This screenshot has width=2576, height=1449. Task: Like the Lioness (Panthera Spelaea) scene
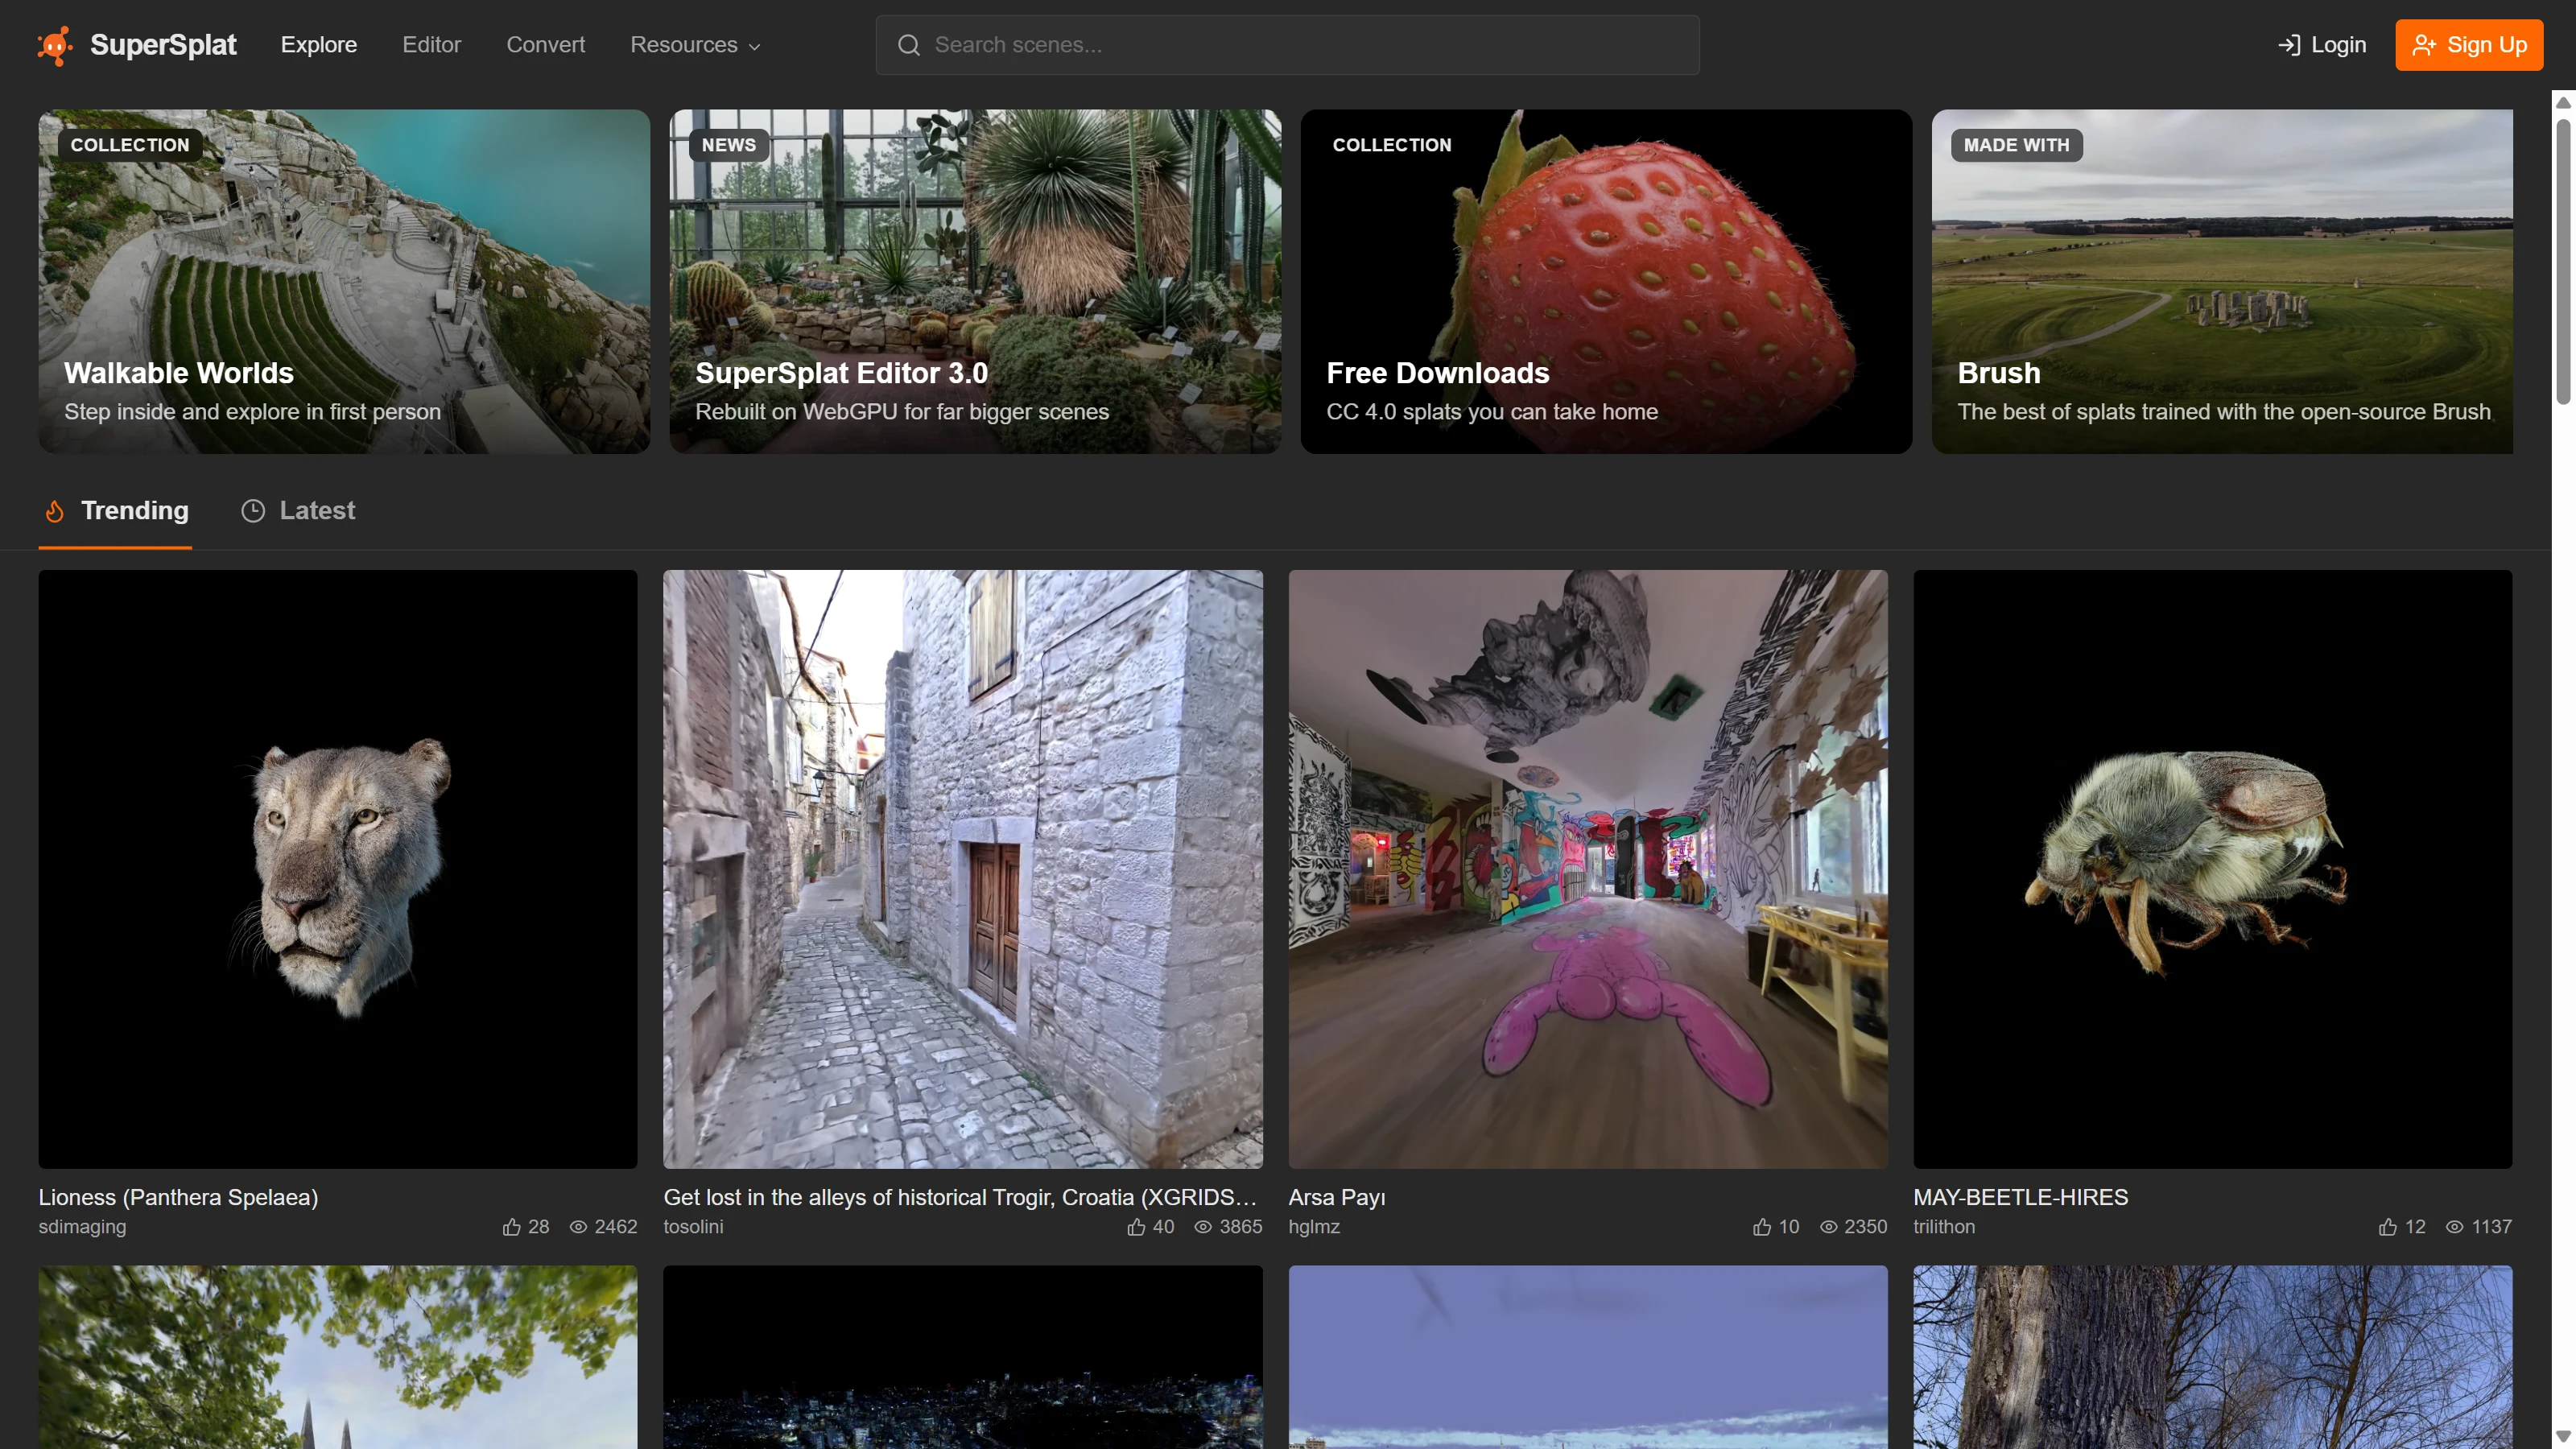tap(512, 1227)
